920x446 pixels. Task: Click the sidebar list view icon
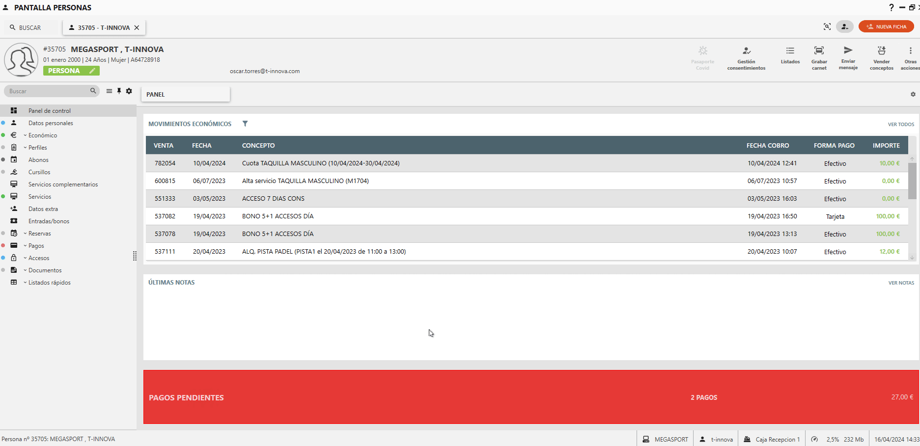pos(109,91)
